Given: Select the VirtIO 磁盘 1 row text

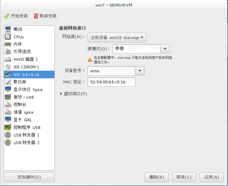Looking at the screenshot, I should pyautogui.click(x=26, y=59).
